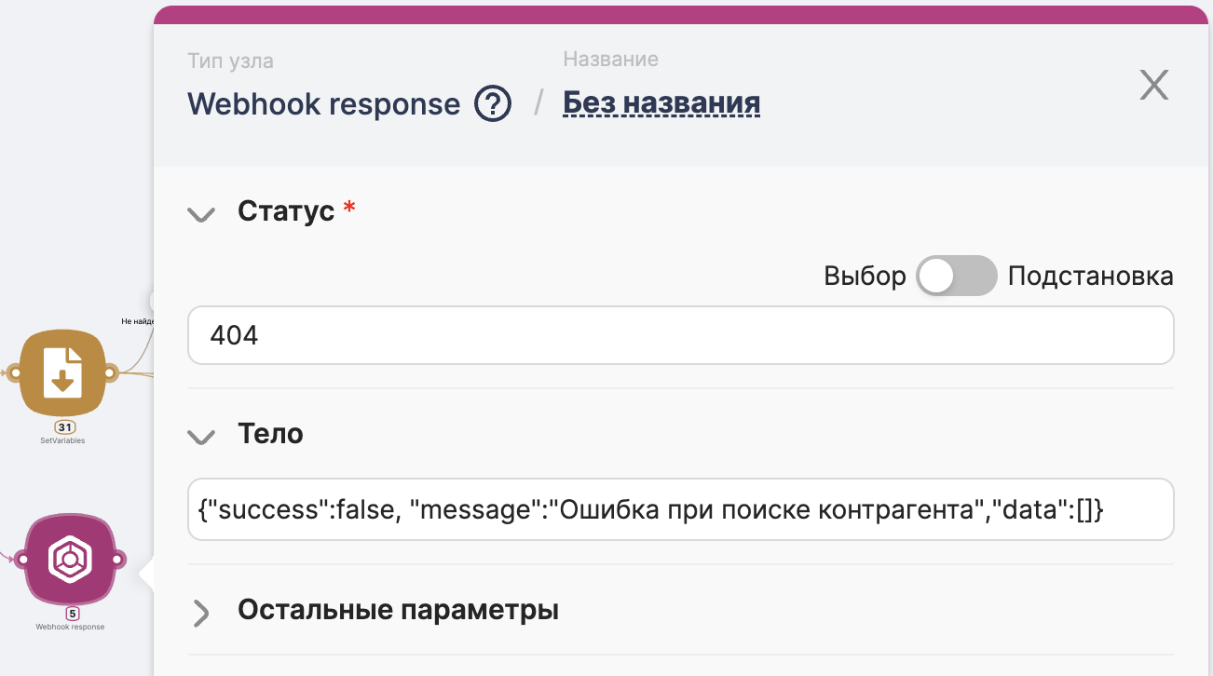Click the Тело JSON body input field
Screen dimensions: 1213x676
681,509
